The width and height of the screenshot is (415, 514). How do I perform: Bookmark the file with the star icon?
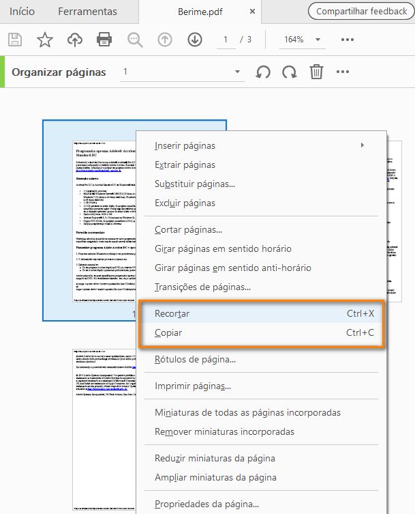tap(45, 40)
